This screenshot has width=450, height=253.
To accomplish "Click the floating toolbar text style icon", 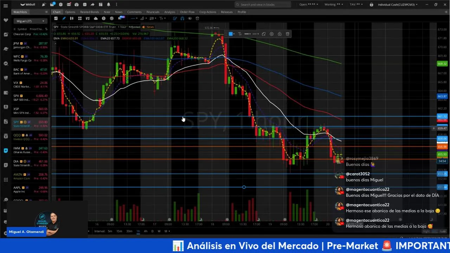I will tap(240, 34).
